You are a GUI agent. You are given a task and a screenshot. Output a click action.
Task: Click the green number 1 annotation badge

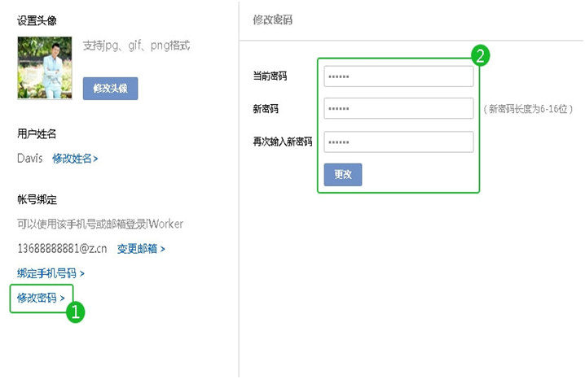pyautogui.click(x=75, y=311)
